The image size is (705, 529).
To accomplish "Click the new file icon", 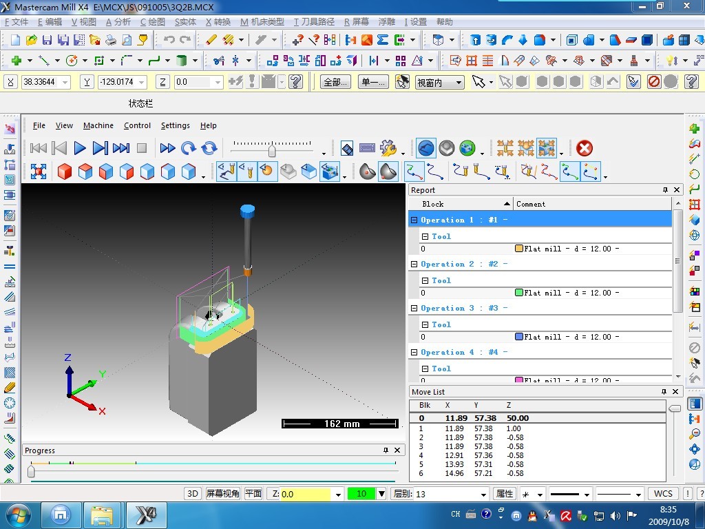I will 15,40.
